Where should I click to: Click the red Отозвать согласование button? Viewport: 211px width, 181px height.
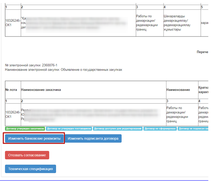(27, 155)
